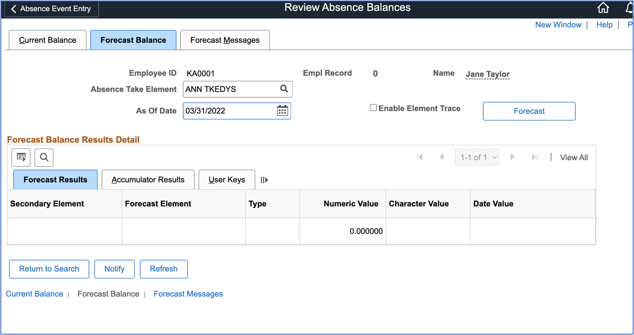The image size is (634, 335).
Task: Click the lookup magnifier beside ANN TKEDYS
Action: 284,89
